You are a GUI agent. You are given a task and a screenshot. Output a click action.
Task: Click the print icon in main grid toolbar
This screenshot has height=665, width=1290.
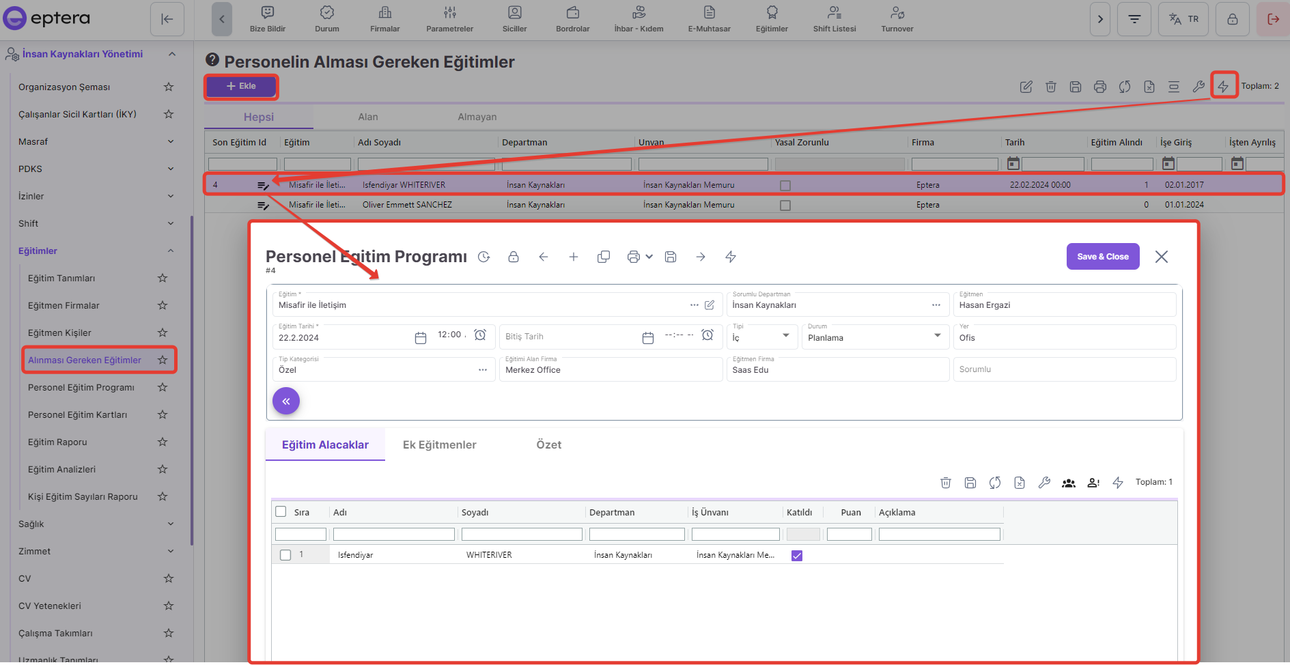[1099, 87]
